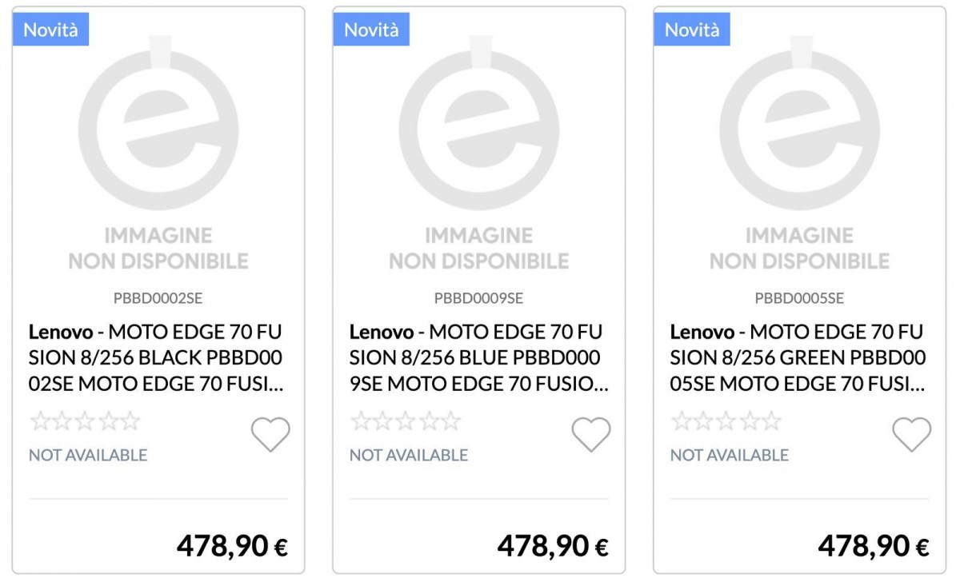
Task: Click star rating on green Moto Edge card
Action: click(x=726, y=421)
